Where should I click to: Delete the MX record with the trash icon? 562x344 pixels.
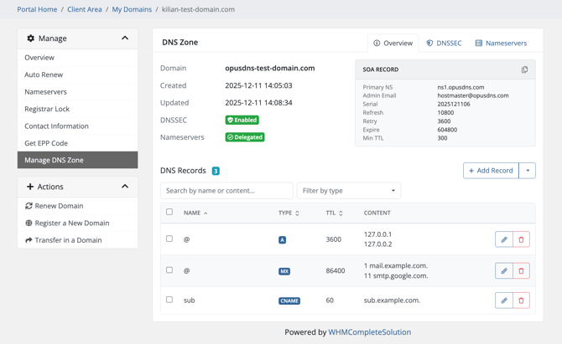click(x=521, y=271)
